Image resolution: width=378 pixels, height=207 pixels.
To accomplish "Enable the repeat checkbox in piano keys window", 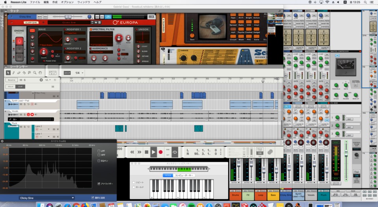I will point(134,182).
